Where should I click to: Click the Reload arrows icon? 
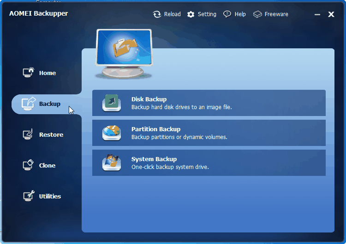[157, 14]
